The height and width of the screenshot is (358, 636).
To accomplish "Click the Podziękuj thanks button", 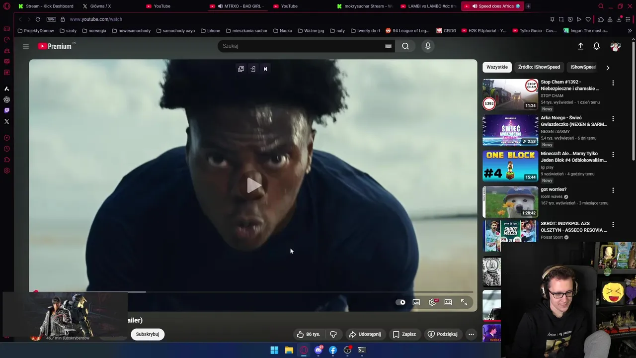I will (442, 334).
